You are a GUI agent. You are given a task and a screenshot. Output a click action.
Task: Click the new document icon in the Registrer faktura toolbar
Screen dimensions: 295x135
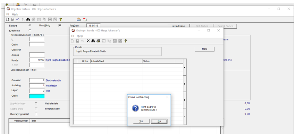tap(8, 19)
